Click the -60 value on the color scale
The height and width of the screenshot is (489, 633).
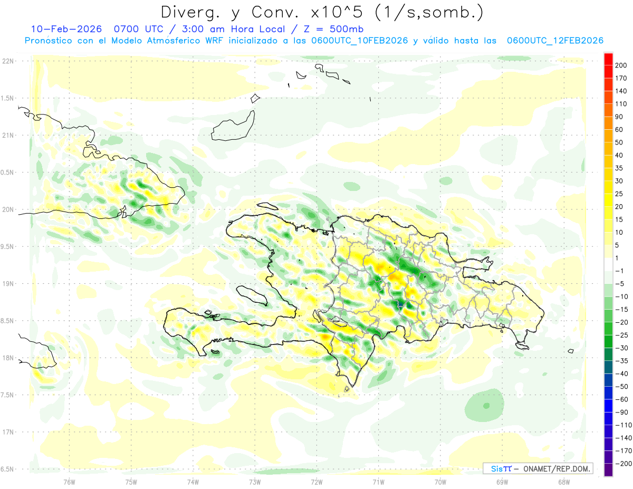pos(621,399)
